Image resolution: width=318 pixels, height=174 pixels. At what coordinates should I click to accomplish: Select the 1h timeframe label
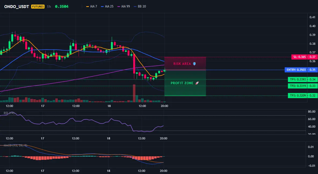point(49,6)
